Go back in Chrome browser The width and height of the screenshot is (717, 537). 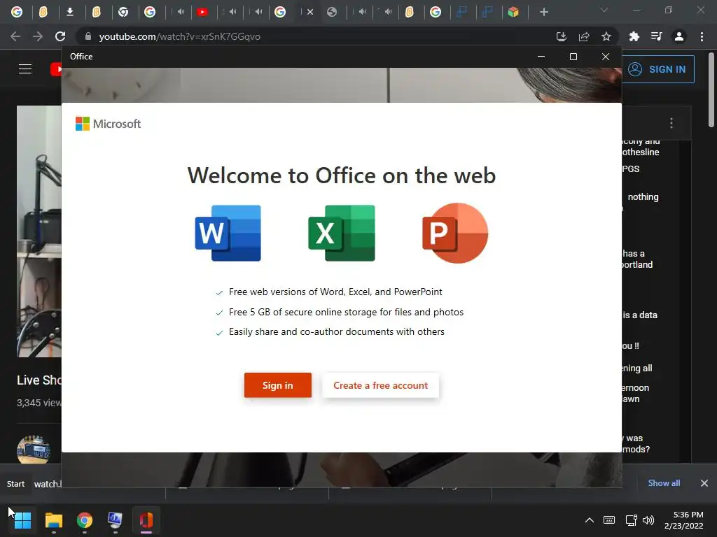pos(15,36)
